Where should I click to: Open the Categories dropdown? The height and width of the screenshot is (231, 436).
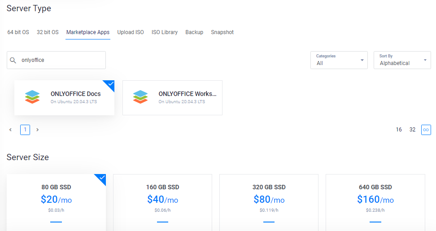[x=339, y=60]
